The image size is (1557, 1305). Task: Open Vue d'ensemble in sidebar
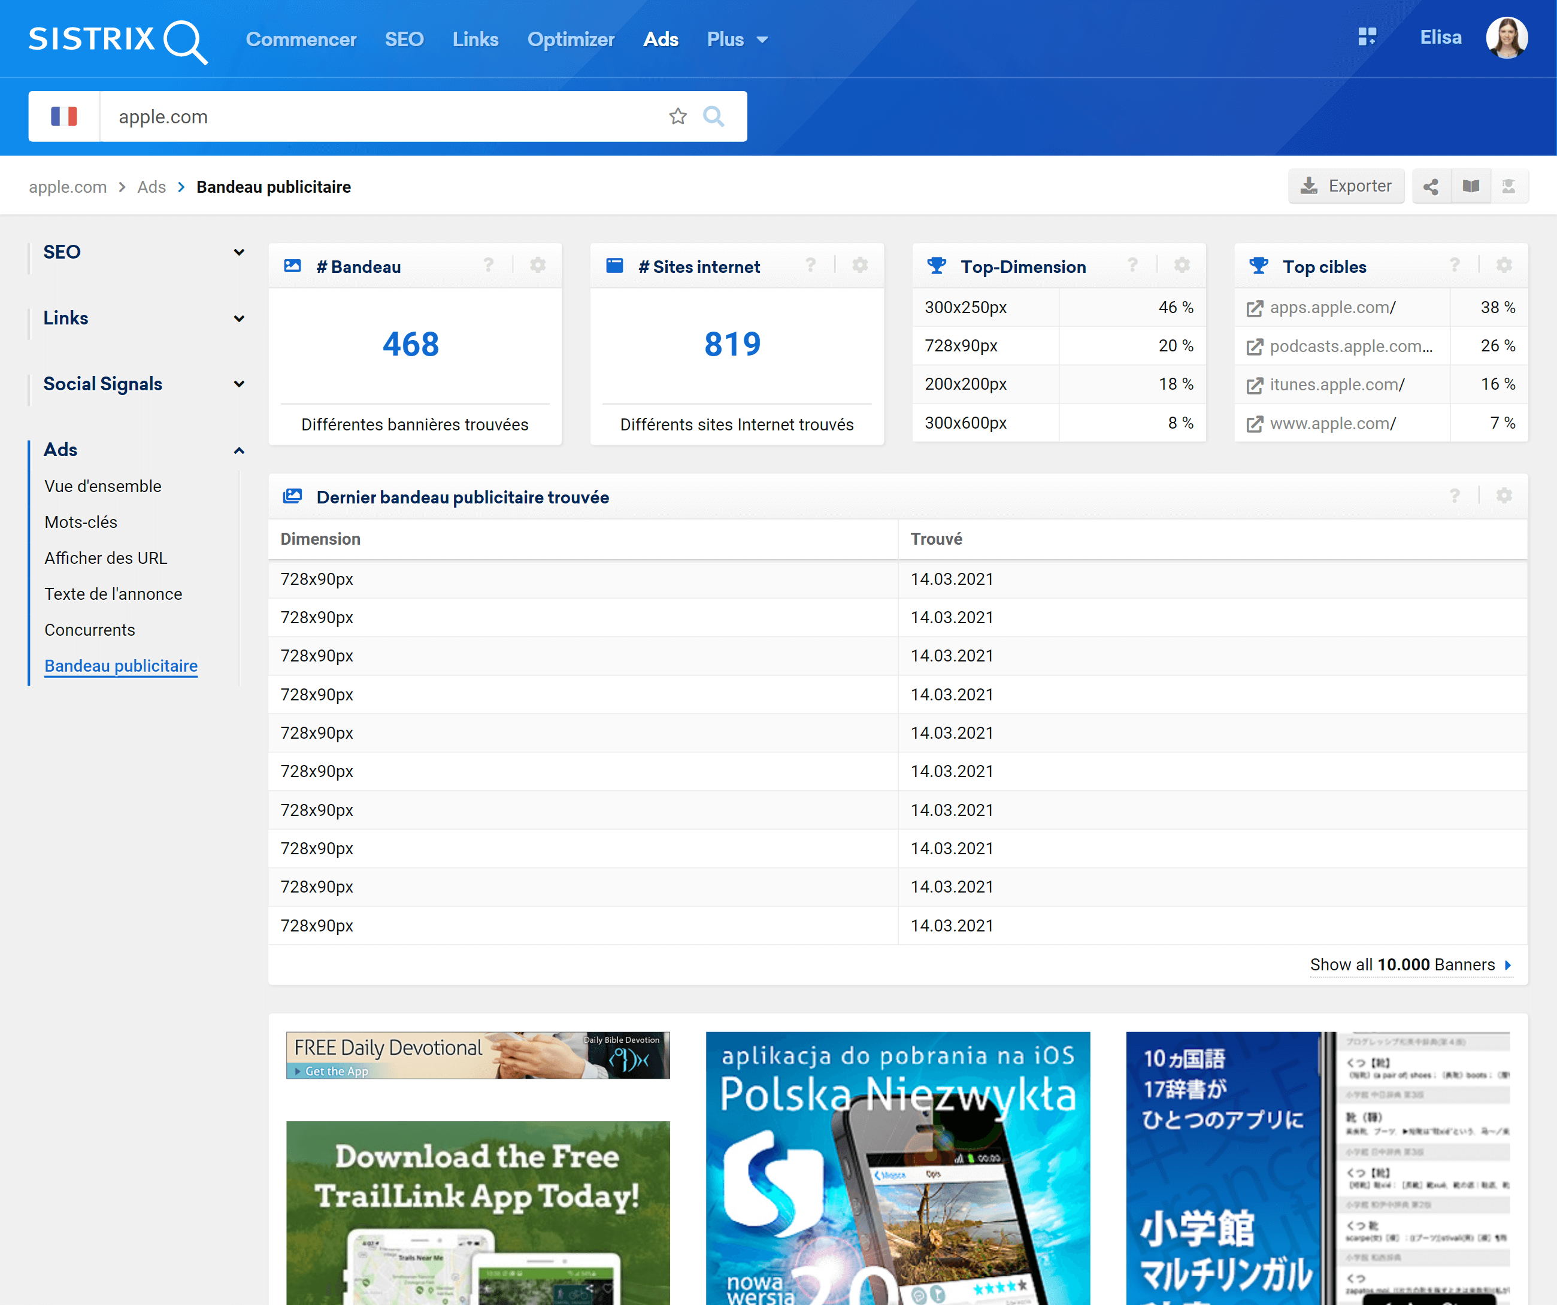(x=102, y=486)
